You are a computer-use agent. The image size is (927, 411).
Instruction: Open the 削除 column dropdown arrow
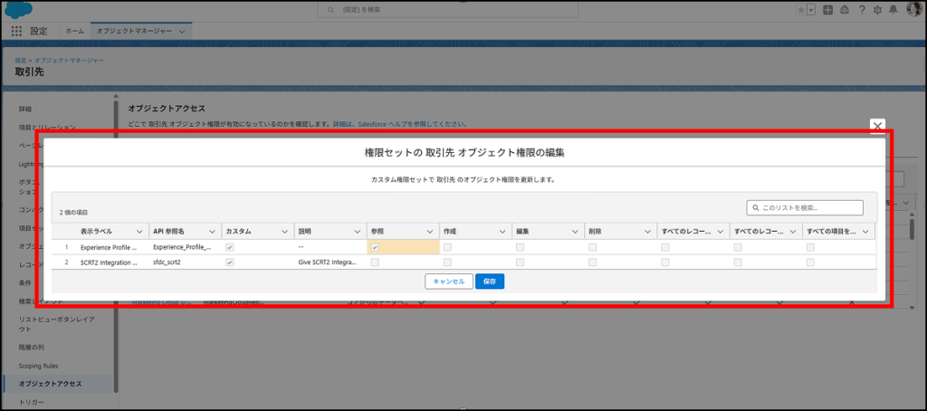pos(647,232)
